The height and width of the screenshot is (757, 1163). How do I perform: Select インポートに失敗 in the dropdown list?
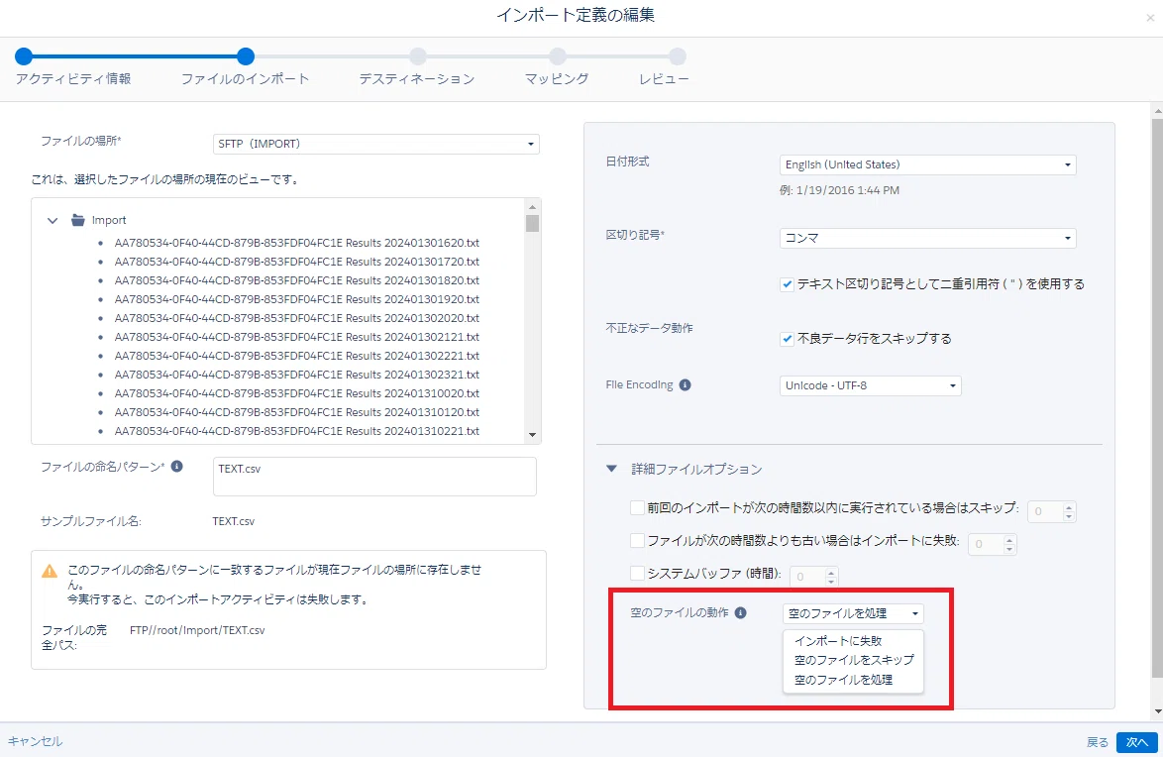[838, 640]
